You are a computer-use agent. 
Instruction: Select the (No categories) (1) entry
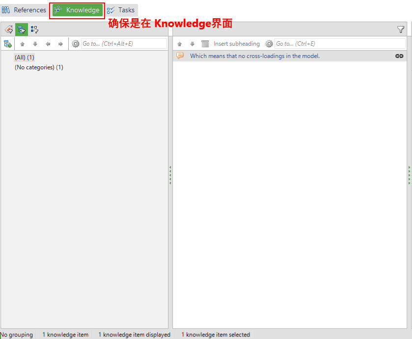click(x=39, y=67)
